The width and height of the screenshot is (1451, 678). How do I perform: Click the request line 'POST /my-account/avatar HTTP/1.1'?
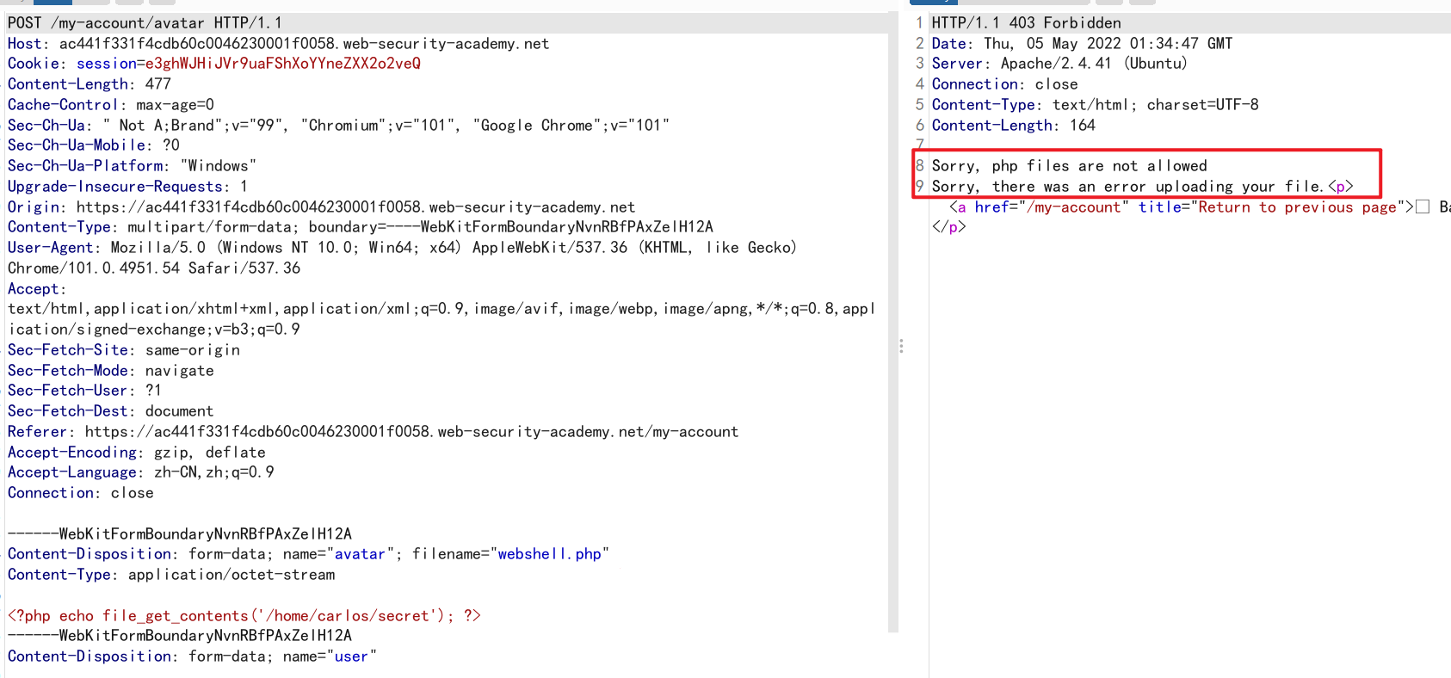click(145, 23)
